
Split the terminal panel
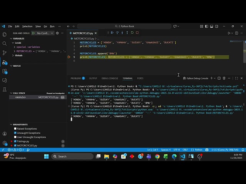click(x=219, y=78)
